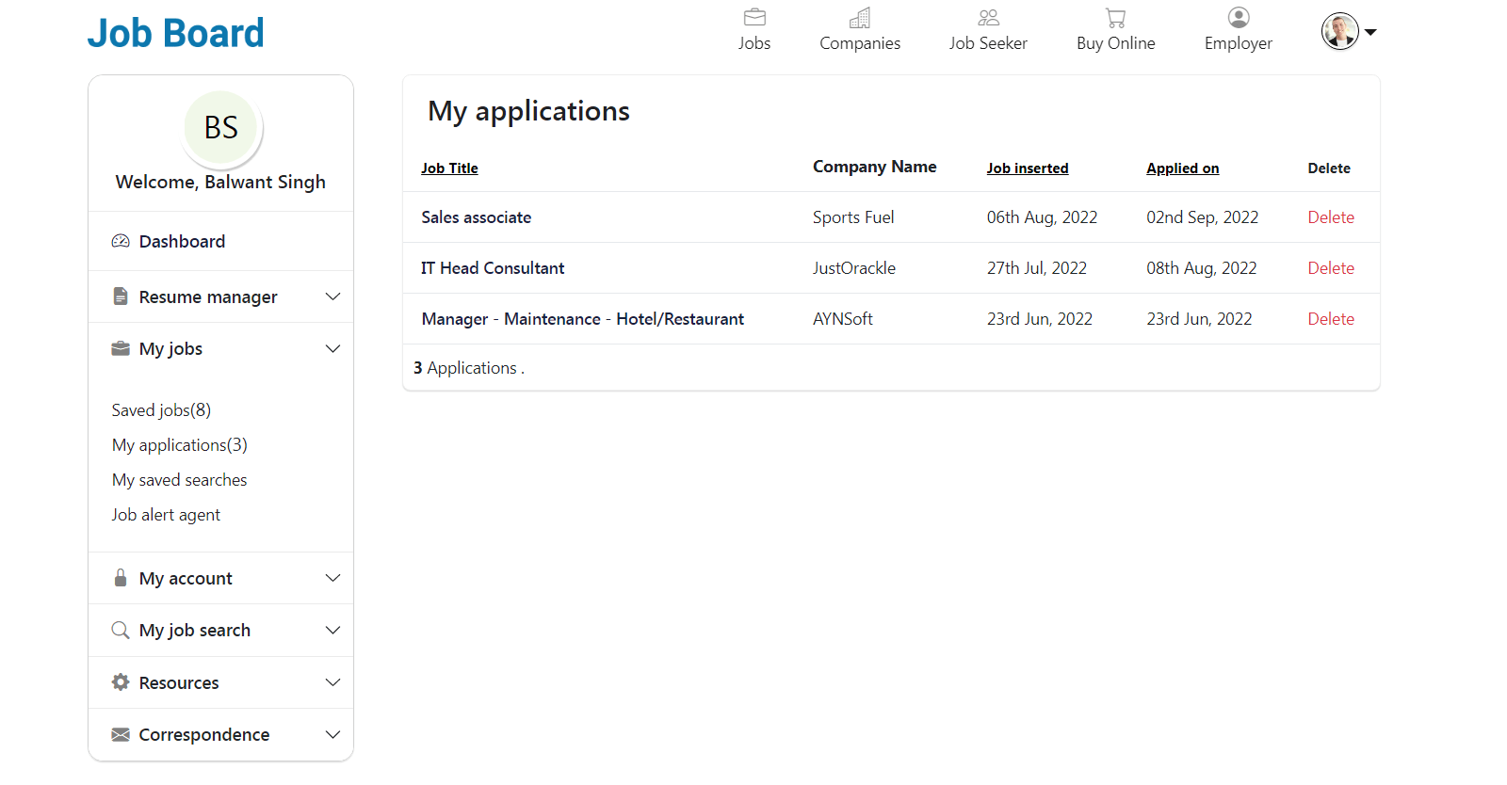Open My applications(3) sidebar link
The width and height of the screenshot is (1507, 785).
pyautogui.click(x=180, y=445)
